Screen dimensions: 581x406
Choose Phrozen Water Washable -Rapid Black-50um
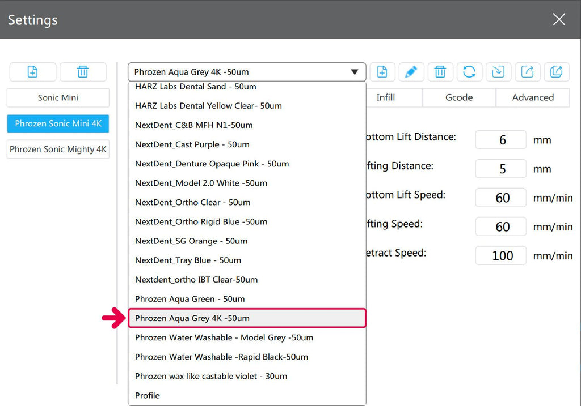click(x=247, y=357)
